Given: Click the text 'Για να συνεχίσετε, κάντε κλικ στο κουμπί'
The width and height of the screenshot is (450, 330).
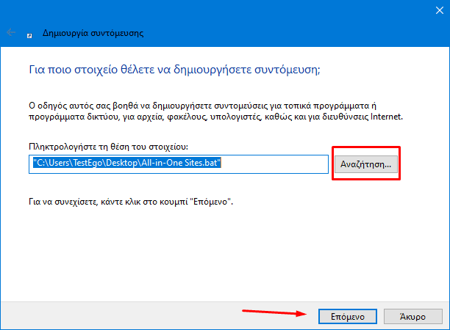Looking at the screenshot, I should coord(108,202).
